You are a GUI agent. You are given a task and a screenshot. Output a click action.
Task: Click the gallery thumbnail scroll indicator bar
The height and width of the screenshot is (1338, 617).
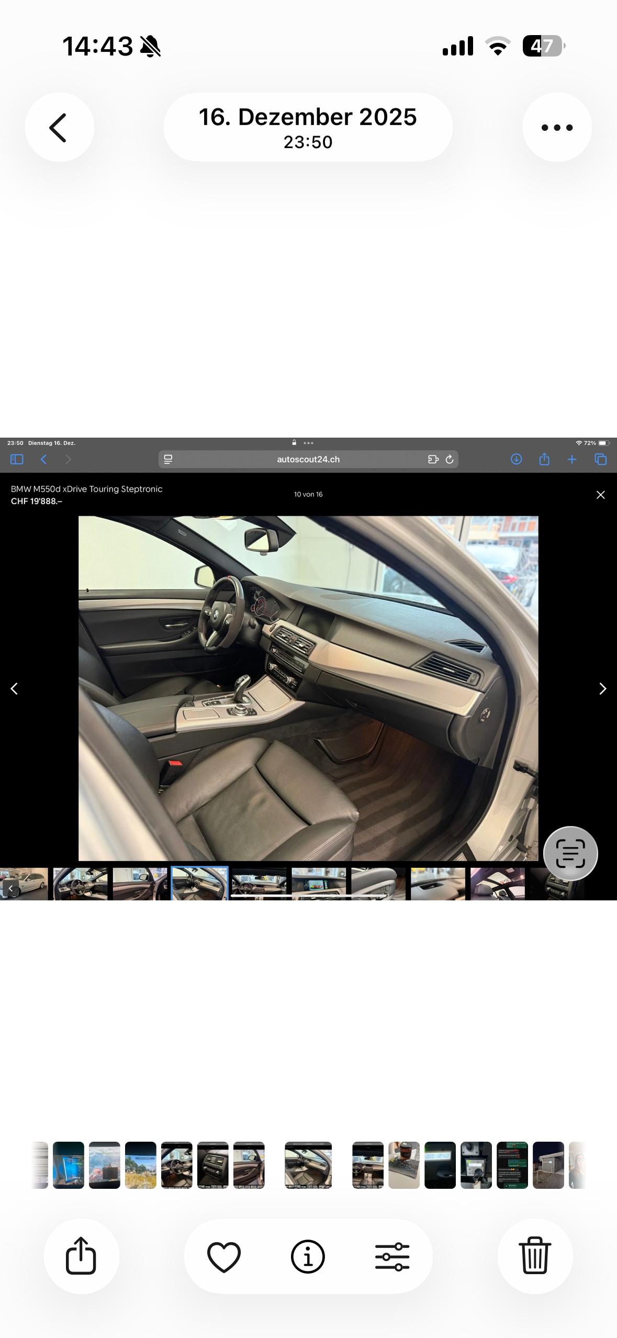coord(309,896)
